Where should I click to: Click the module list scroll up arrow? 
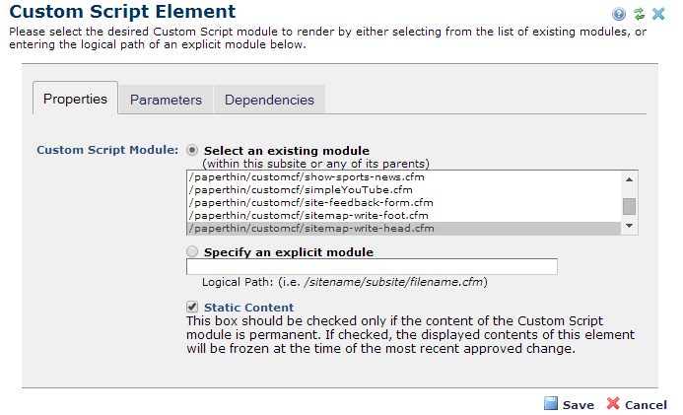pyautogui.click(x=629, y=177)
